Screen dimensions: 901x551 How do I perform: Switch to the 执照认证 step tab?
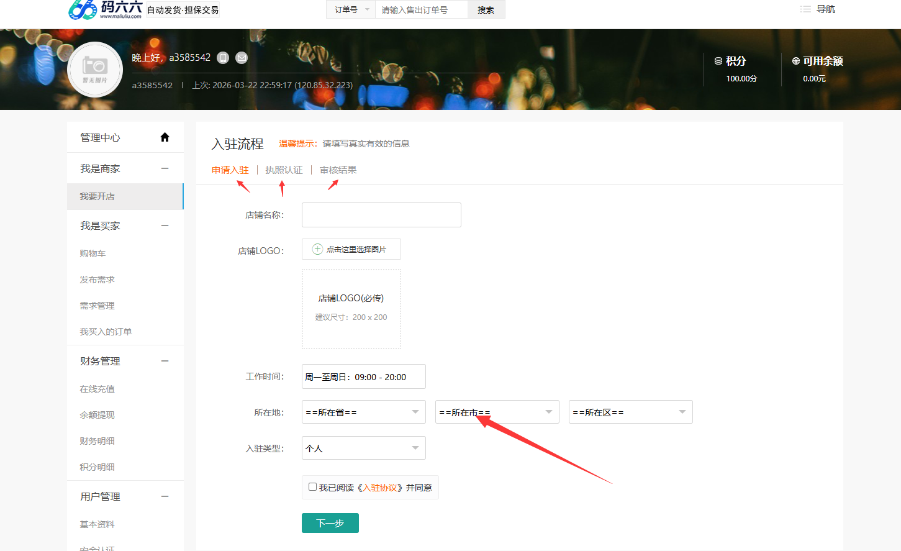point(284,170)
